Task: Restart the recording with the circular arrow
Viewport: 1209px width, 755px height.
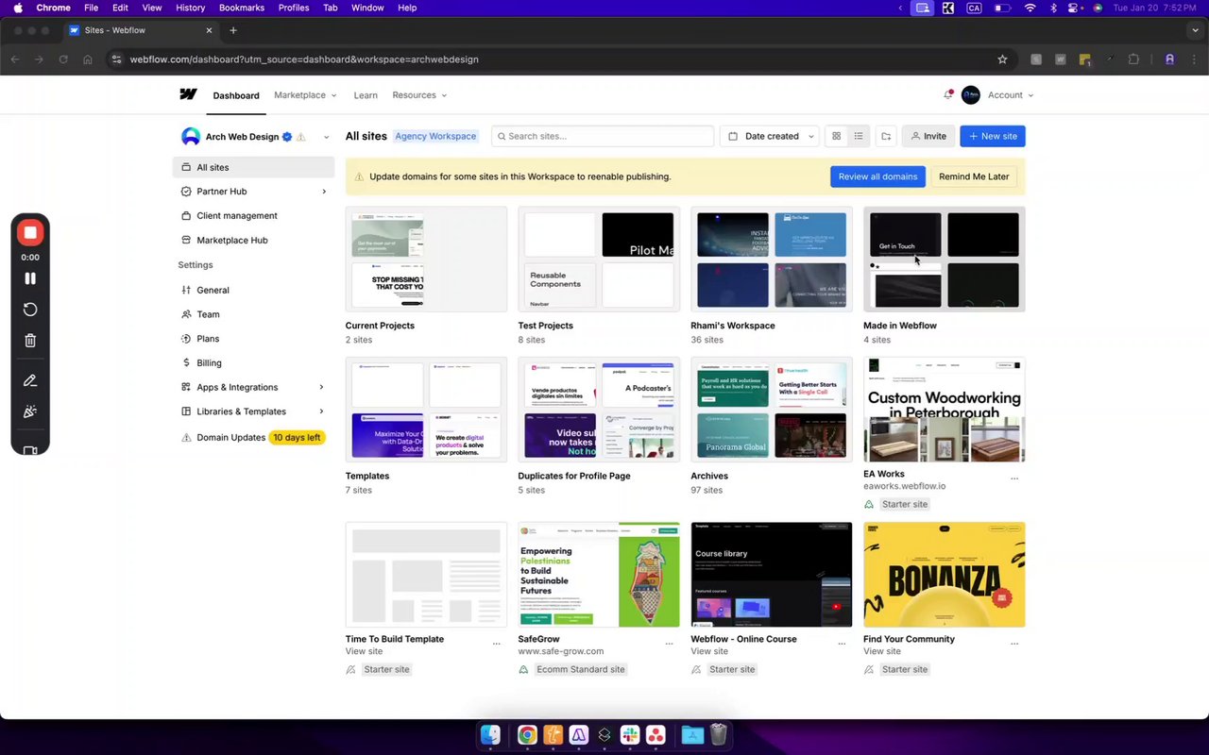Action: pos(30,310)
